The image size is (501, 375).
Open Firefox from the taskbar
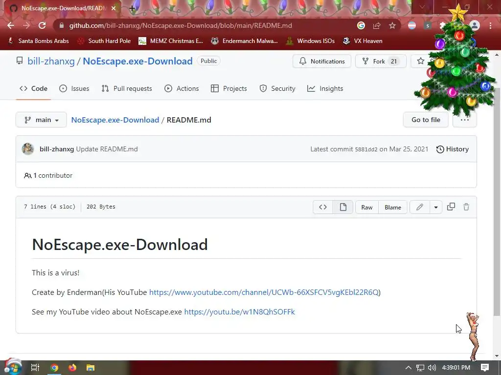(x=72, y=368)
